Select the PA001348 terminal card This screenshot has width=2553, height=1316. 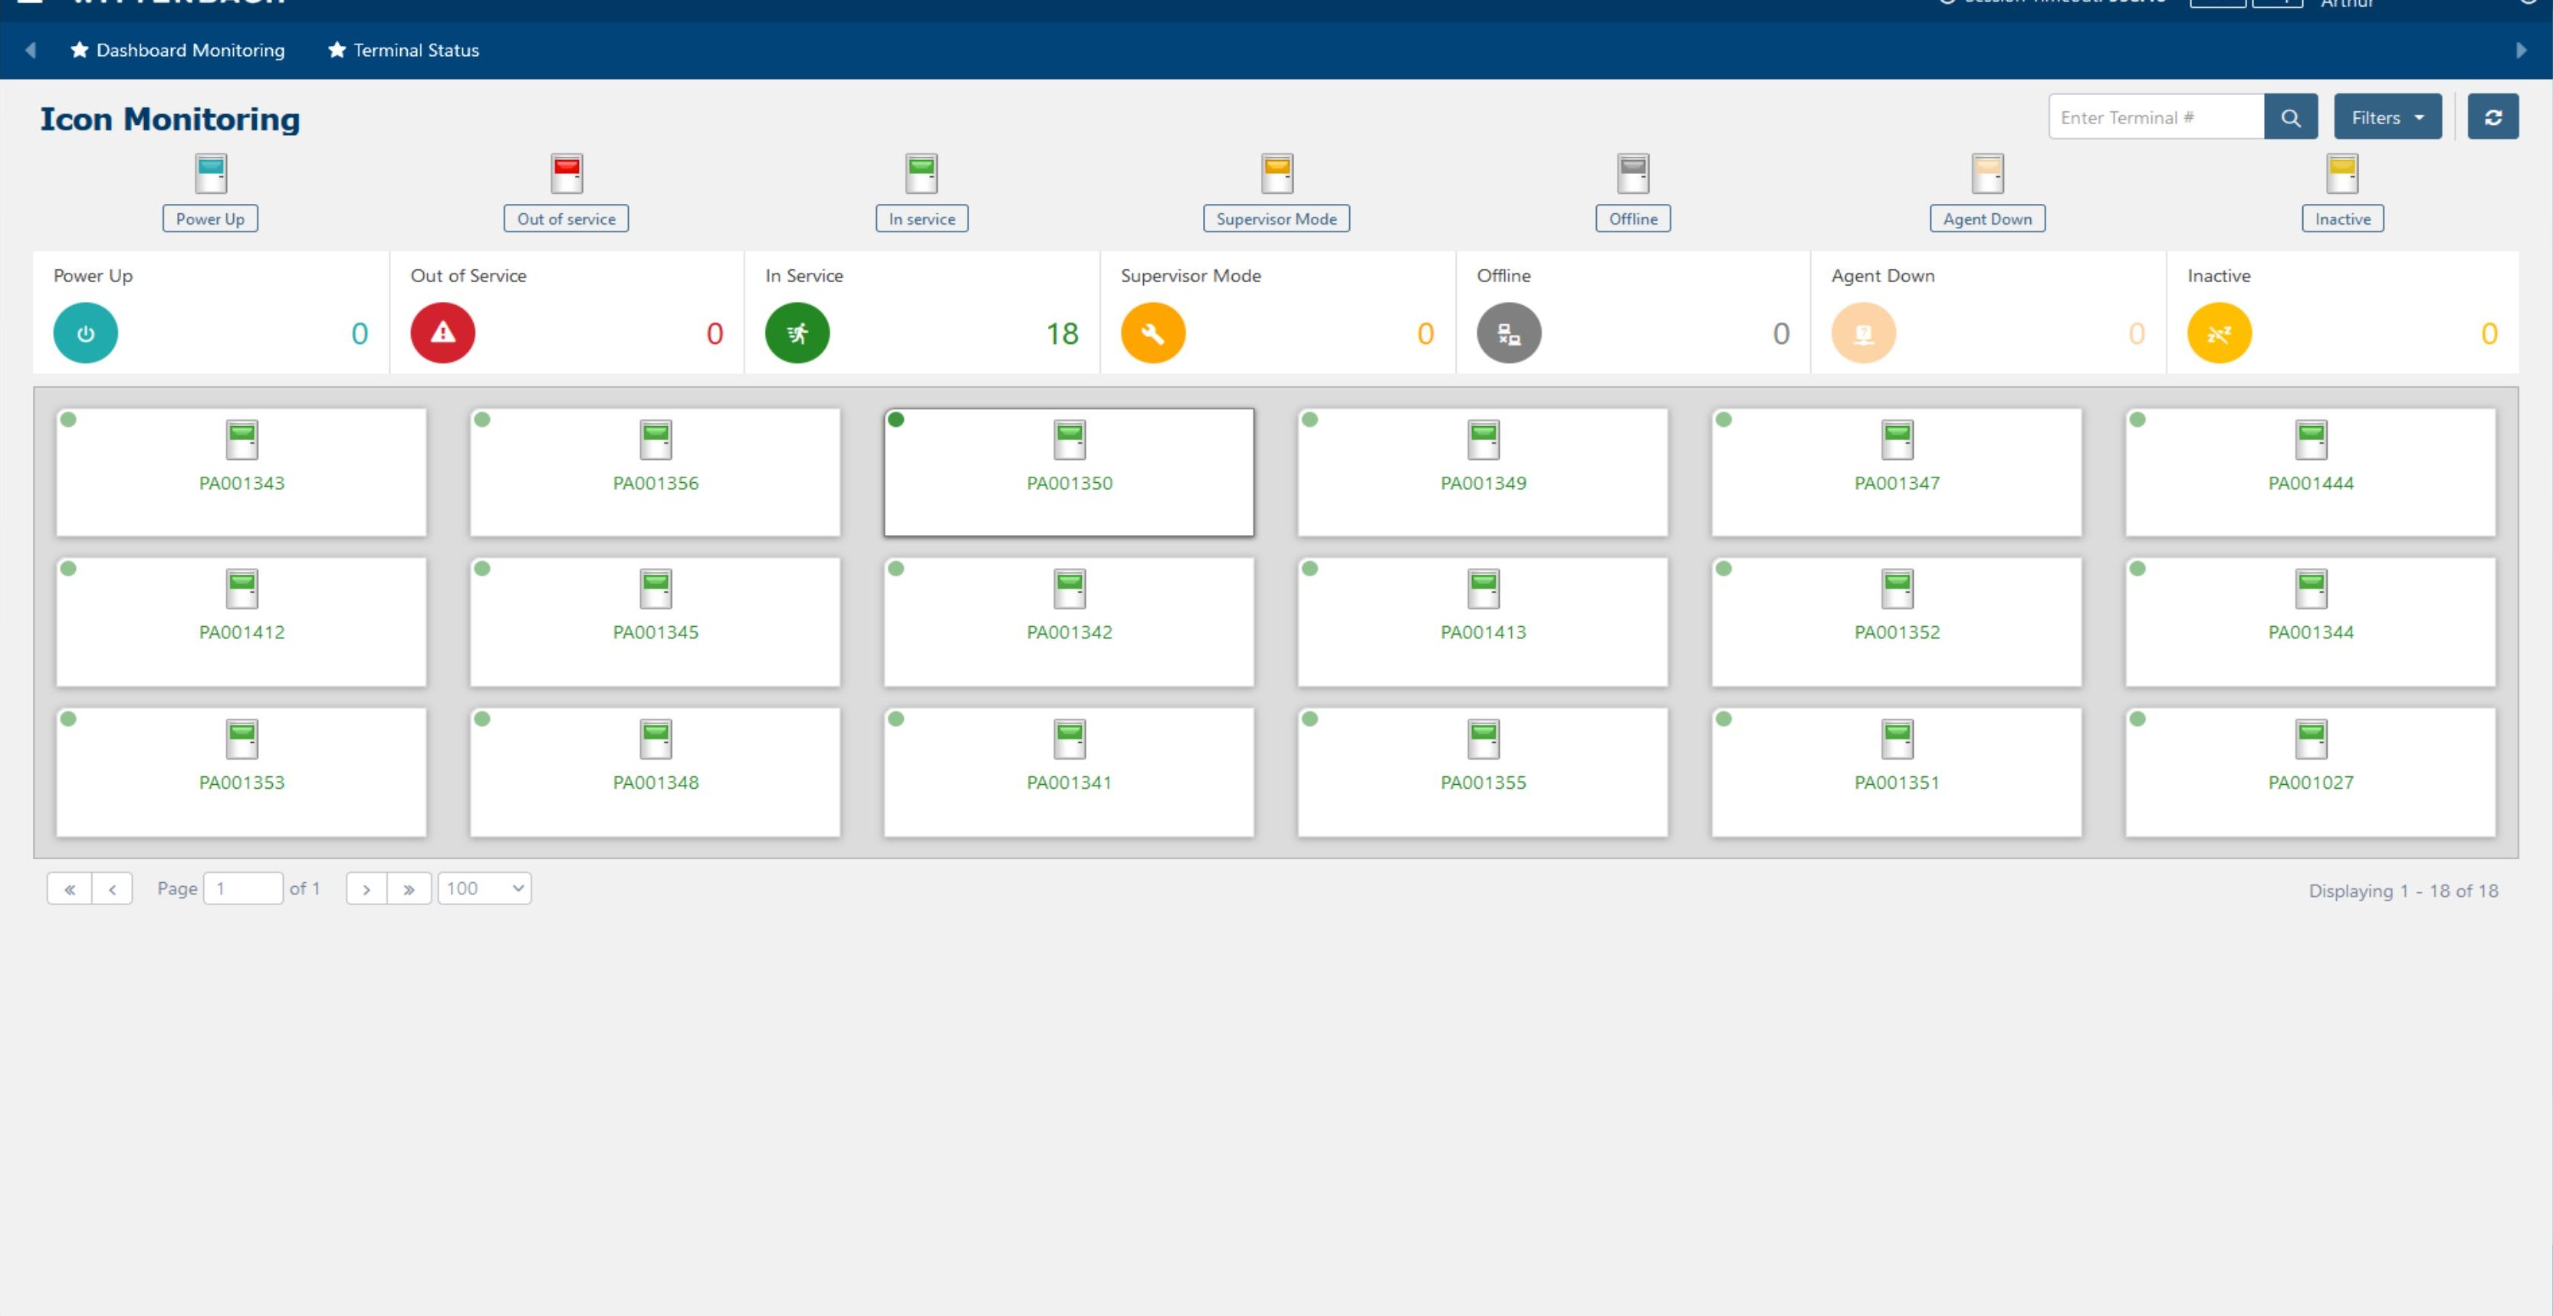pos(655,772)
